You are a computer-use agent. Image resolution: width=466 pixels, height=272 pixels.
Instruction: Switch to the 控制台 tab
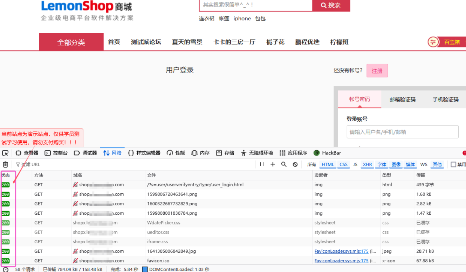56,153
